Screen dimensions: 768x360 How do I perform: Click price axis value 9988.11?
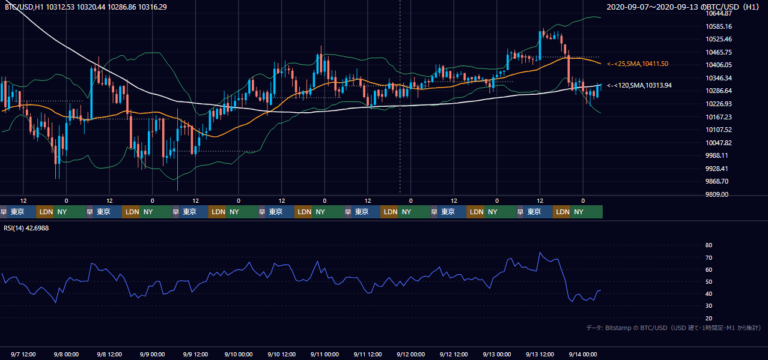717,155
